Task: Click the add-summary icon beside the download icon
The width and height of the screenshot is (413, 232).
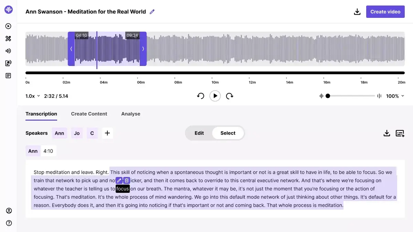Action: tap(400, 133)
